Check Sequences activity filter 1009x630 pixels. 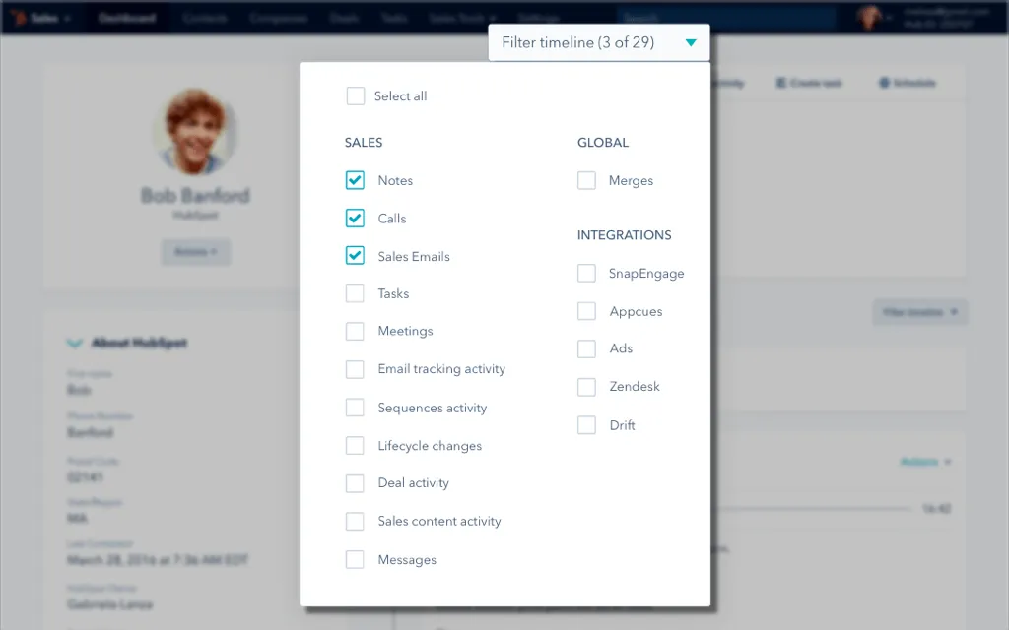(x=355, y=408)
